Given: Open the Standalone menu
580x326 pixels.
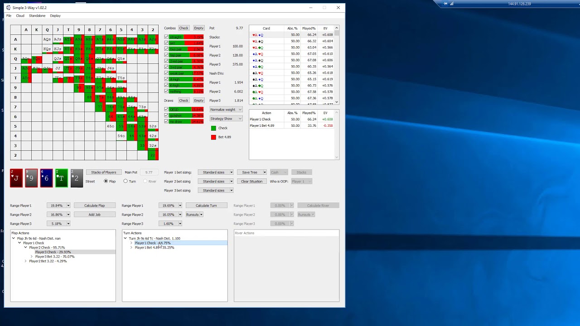Looking at the screenshot, I should (x=37, y=16).
